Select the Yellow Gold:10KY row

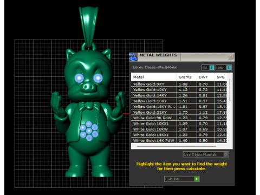point(179,89)
